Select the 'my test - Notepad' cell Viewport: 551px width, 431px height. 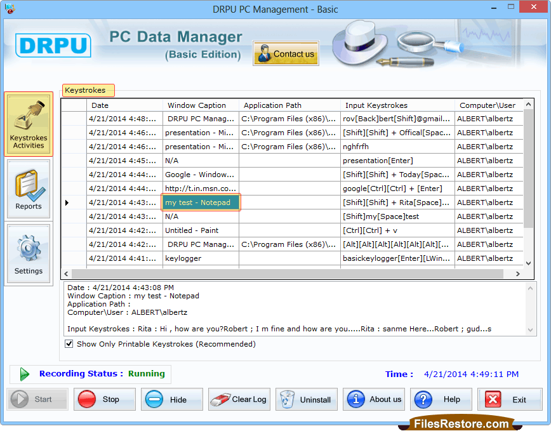[x=201, y=202]
